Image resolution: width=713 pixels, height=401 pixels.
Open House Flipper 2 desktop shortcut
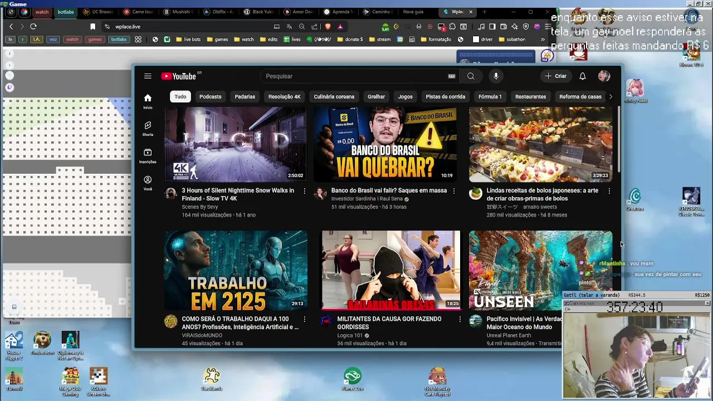14,346
